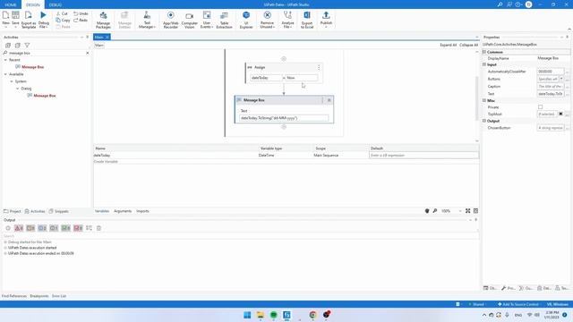Click Undo in the ribbon
Image resolution: width=573 pixels, height=322 pixels.
[x=81, y=13]
